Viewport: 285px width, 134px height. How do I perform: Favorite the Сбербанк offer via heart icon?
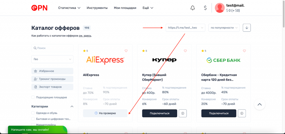[244, 51]
